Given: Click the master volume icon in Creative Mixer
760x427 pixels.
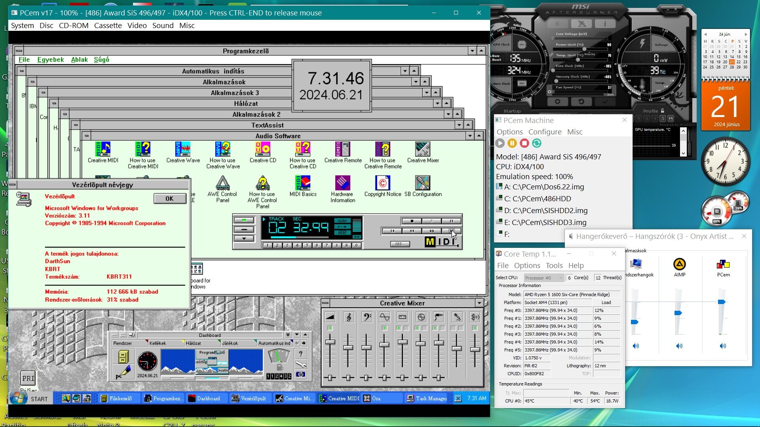Looking at the screenshot, I should click(330, 317).
